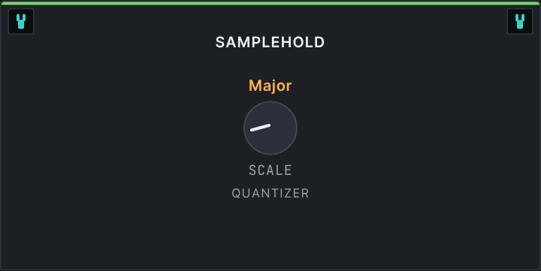Click the QUANTIZER text below SCALE
541x271 pixels.
click(x=270, y=193)
